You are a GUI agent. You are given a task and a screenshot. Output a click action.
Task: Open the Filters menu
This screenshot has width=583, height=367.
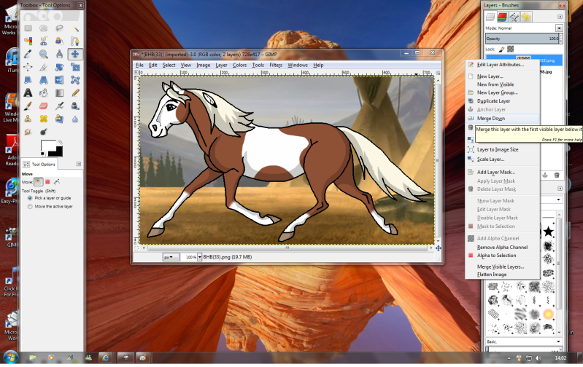pos(276,65)
